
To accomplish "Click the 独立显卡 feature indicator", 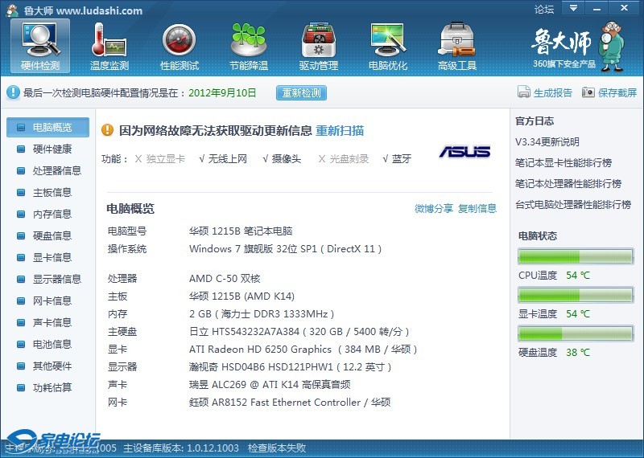I will coord(160,159).
